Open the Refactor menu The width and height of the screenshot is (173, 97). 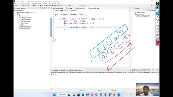point(28,3)
